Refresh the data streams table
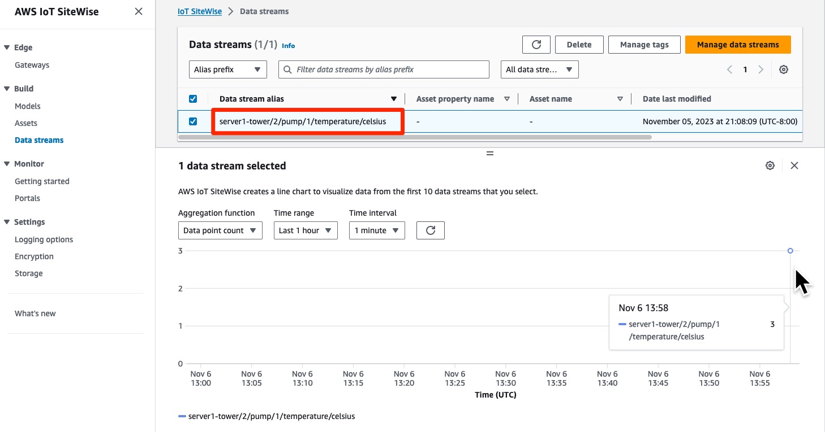The width and height of the screenshot is (825, 432). click(x=536, y=45)
